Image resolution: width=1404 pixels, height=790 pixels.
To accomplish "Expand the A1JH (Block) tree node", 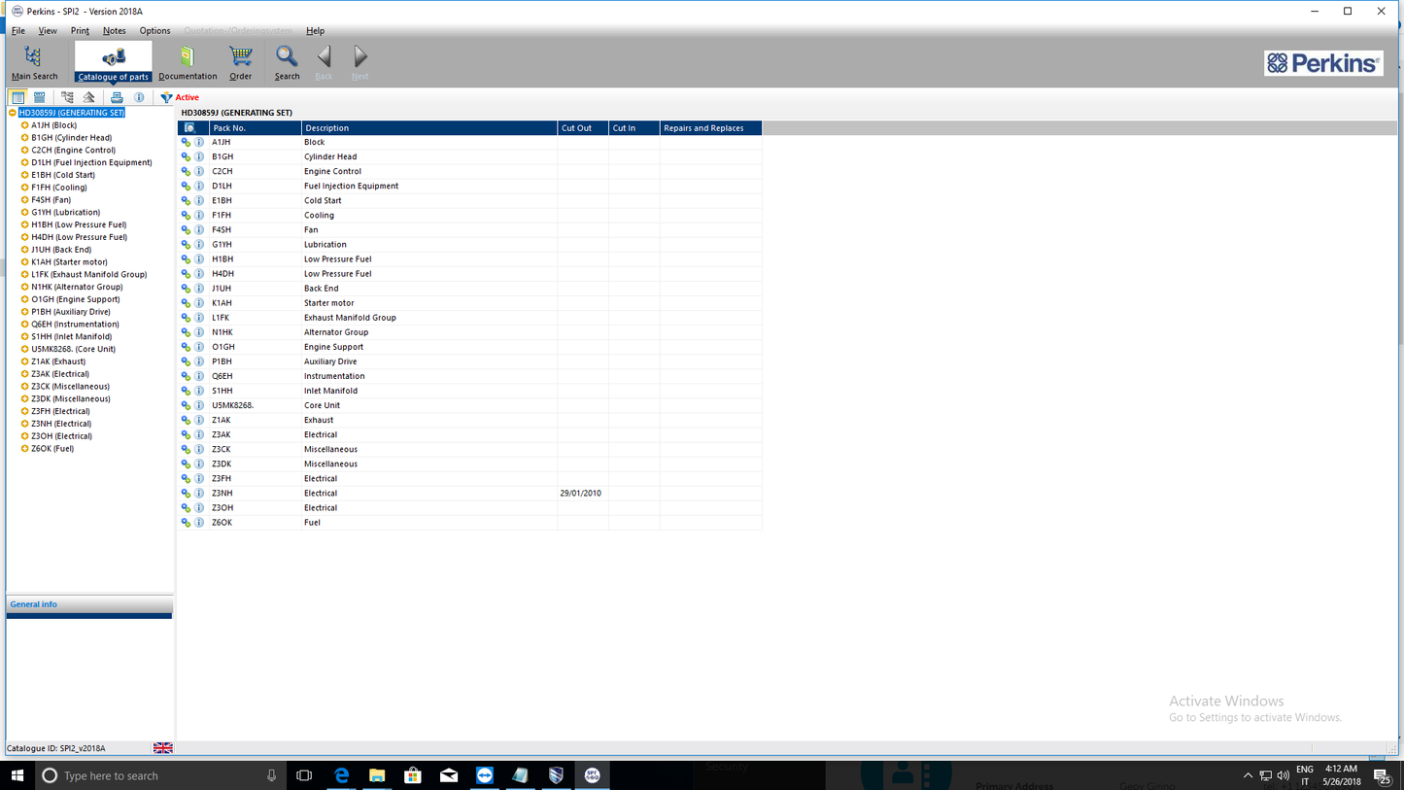I will (24, 125).
